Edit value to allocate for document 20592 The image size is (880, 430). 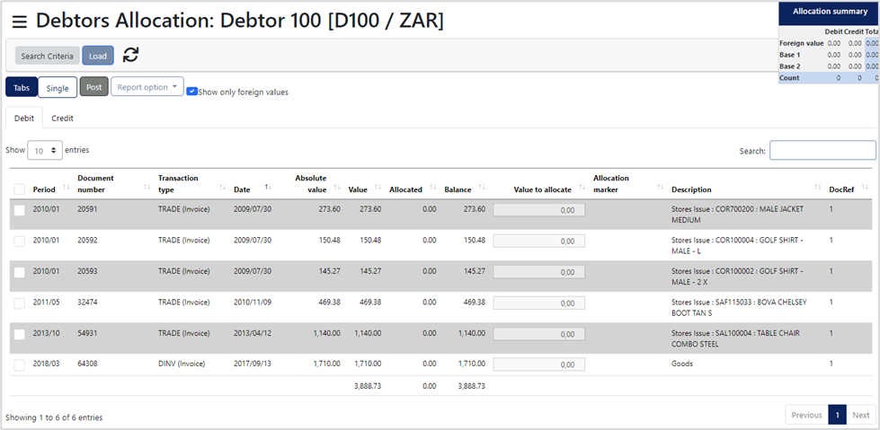pos(539,241)
